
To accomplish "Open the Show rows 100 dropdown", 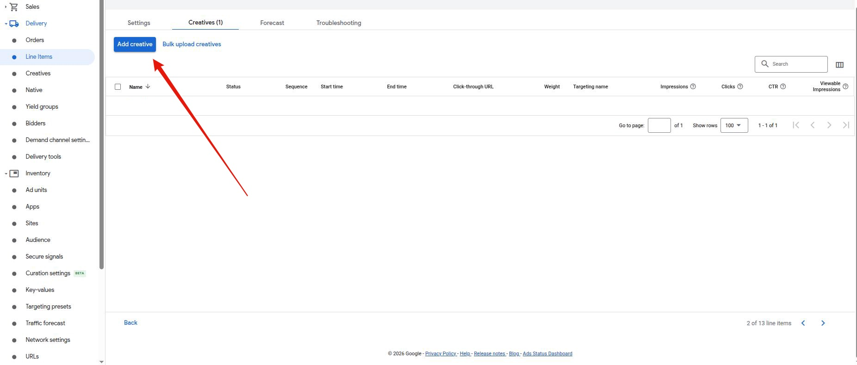I will tap(734, 125).
